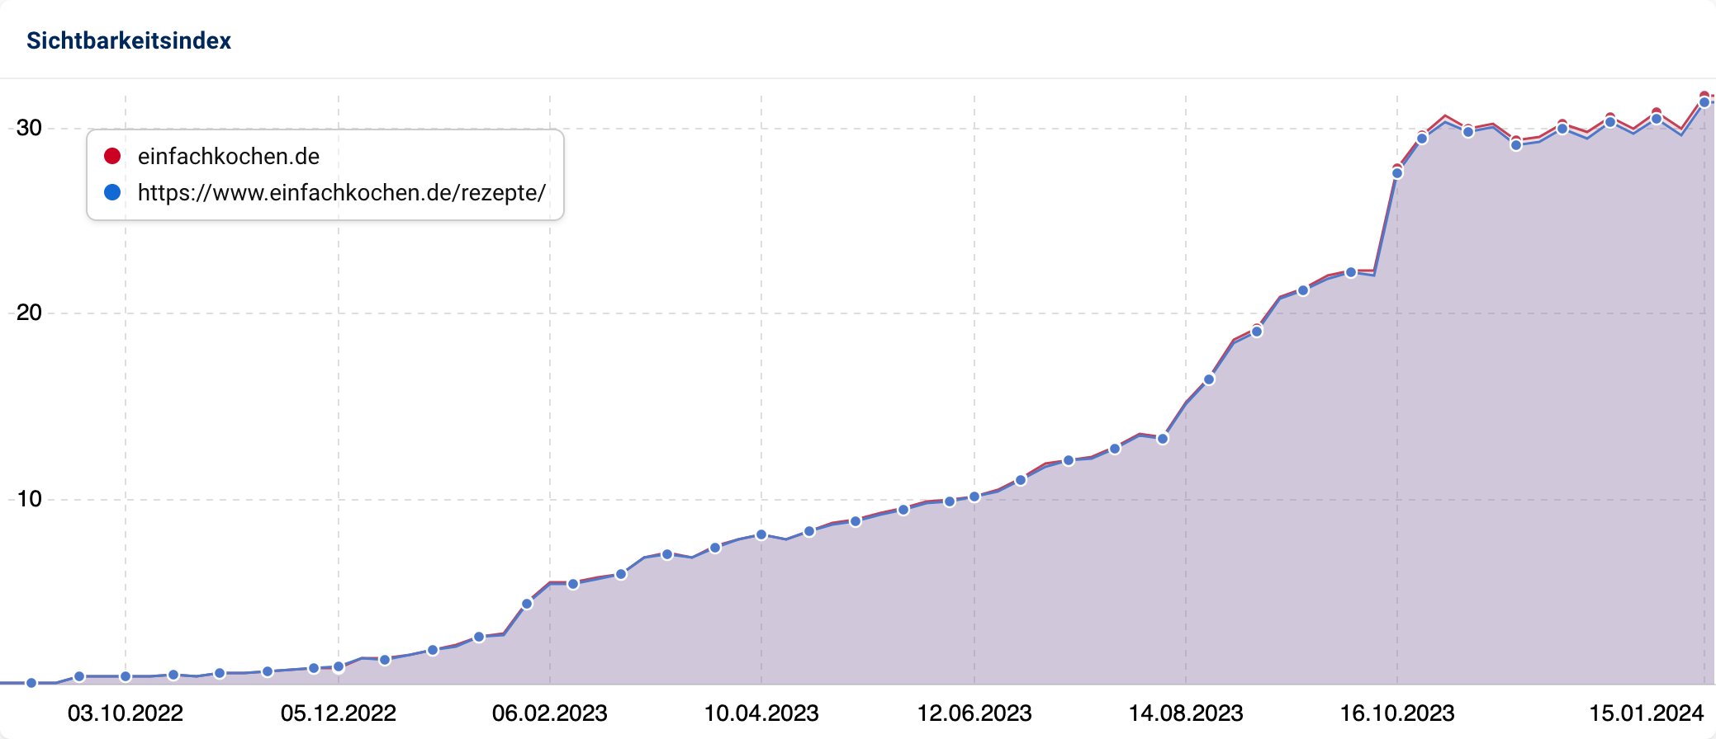Screen dimensions: 1716x739
Task: Click the y-axis value 10
Action: [29, 499]
